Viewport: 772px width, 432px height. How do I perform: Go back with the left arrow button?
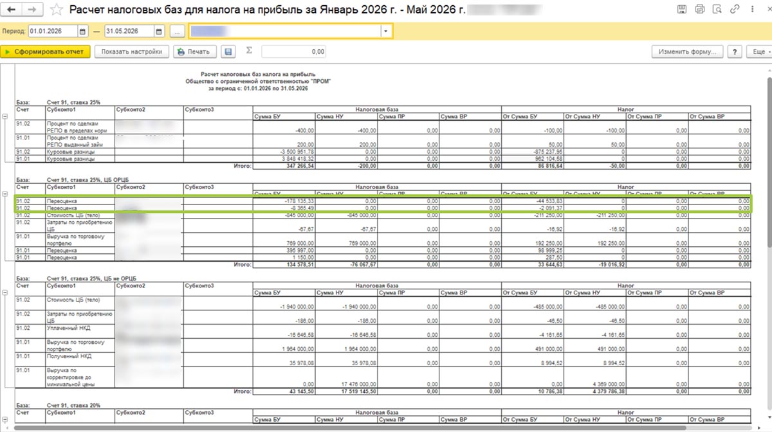[13, 10]
